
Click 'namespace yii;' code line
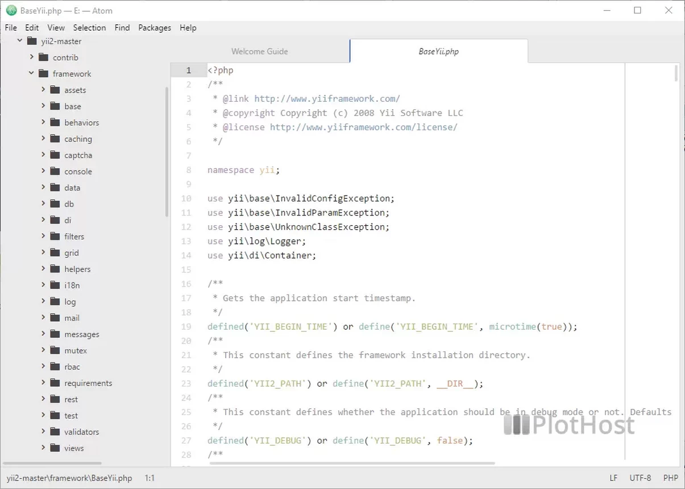pos(244,170)
